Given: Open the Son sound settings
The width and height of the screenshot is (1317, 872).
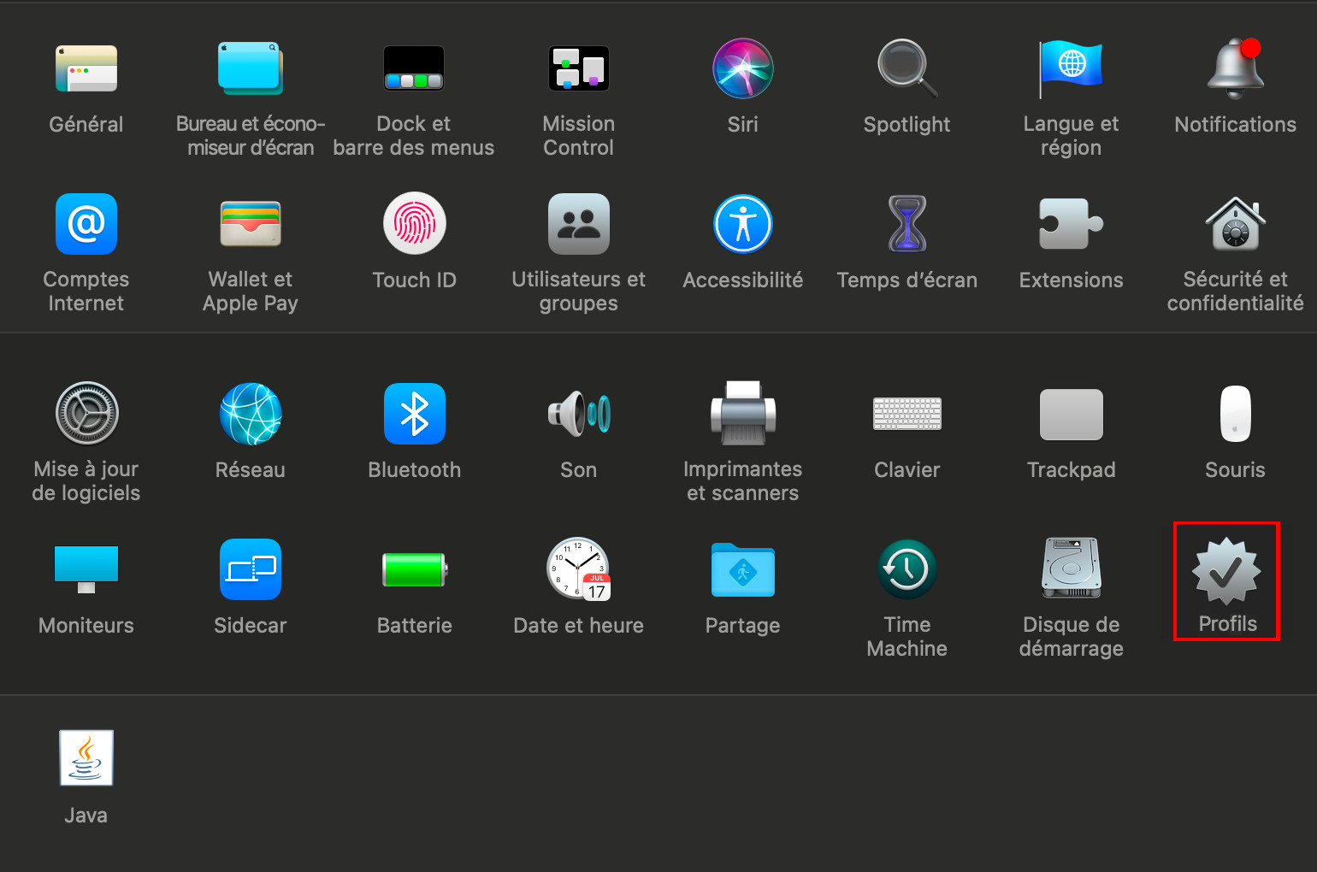Looking at the screenshot, I should click(x=578, y=415).
